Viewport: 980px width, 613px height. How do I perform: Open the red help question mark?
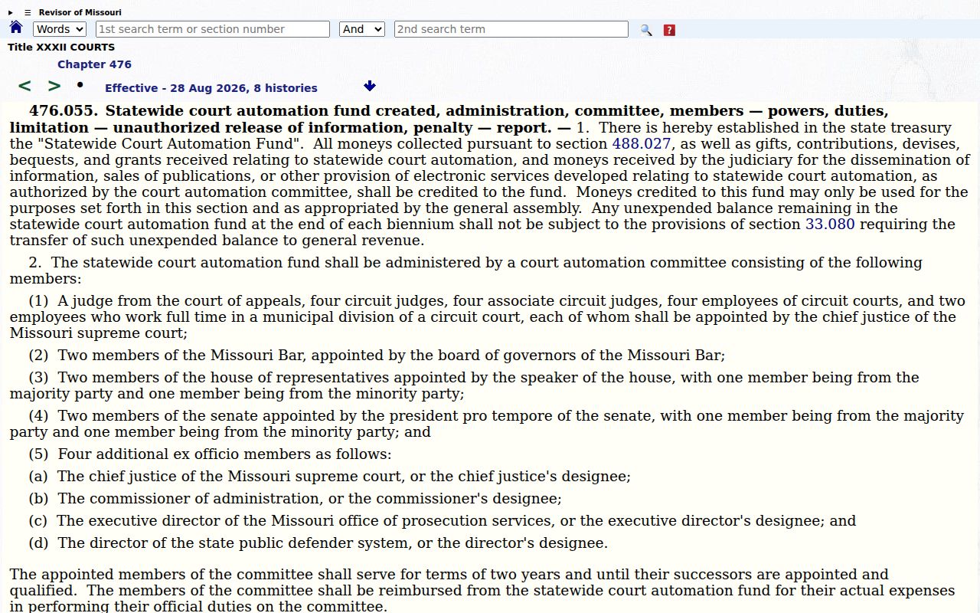pos(669,30)
